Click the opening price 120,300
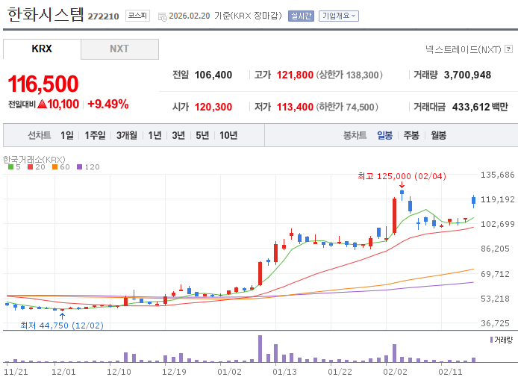The image size is (518, 380). [x=213, y=107]
